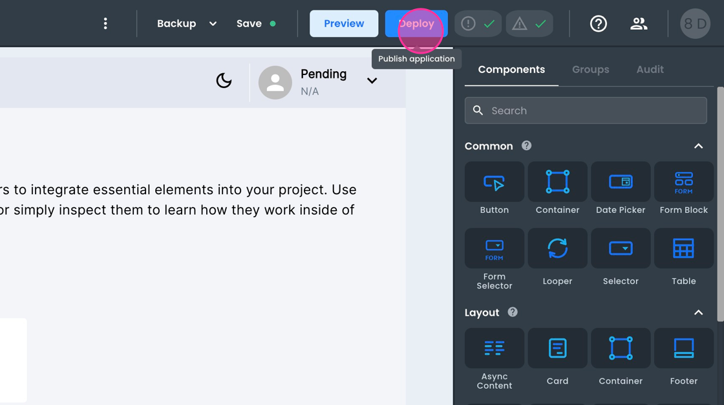Switch to the Audit tab
The height and width of the screenshot is (405, 724).
(x=650, y=70)
